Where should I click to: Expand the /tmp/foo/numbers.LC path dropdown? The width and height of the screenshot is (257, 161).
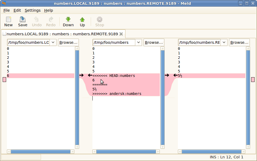[x=53, y=42]
